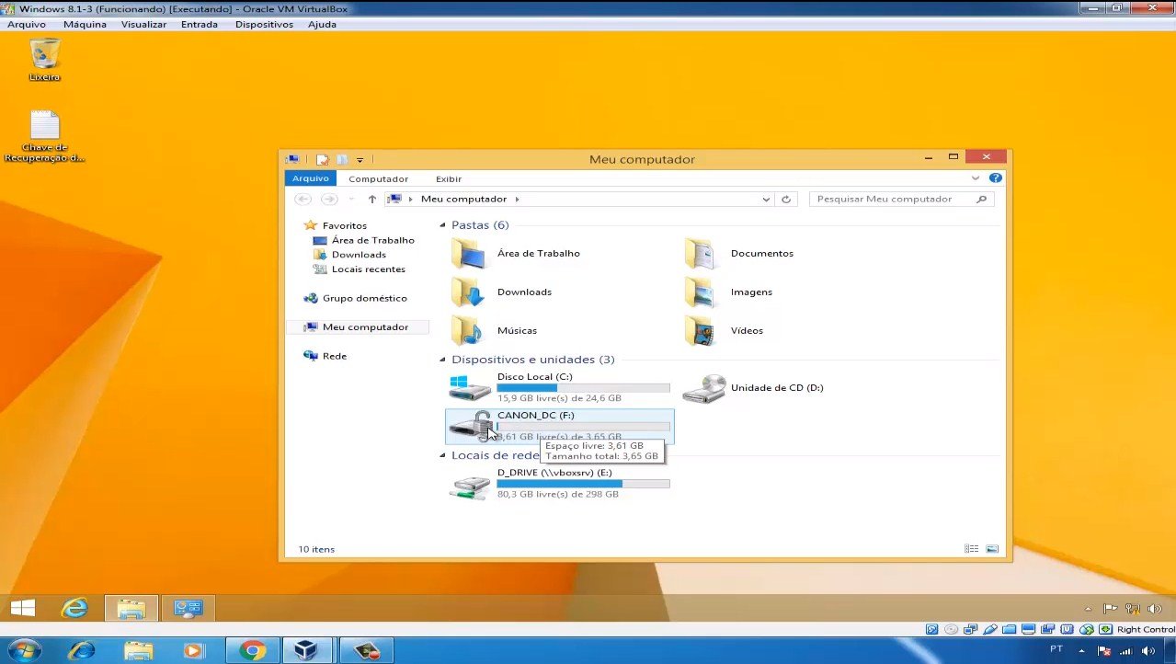
Task: Click the breadcrumb arrow after Meu computador
Action: [517, 199]
